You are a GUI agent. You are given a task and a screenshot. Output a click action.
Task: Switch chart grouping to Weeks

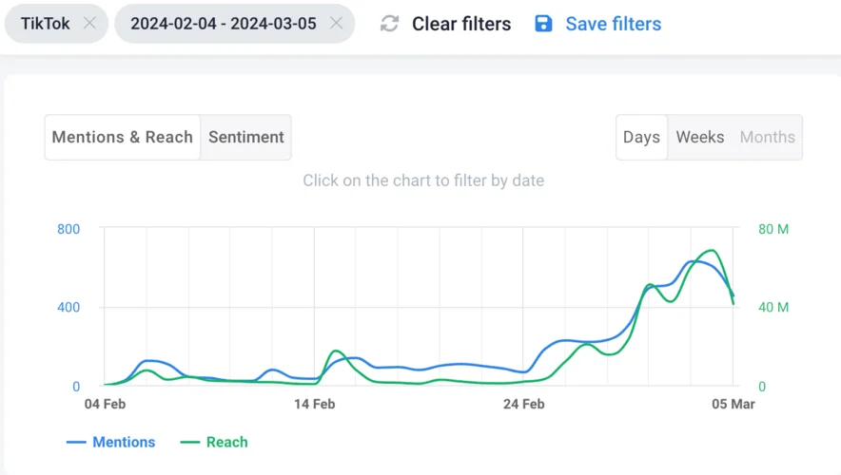pos(700,137)
